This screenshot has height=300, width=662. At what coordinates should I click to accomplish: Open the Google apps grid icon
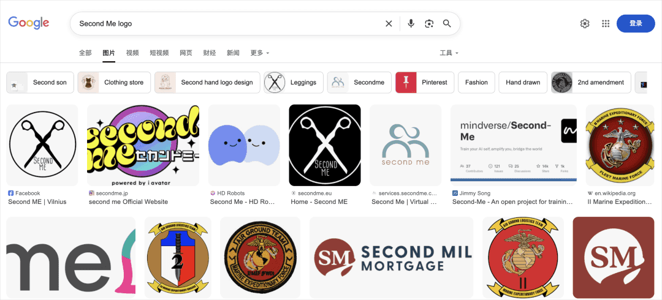point(606,24)
